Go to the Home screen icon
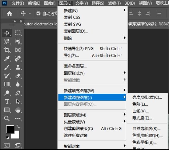The image size is (169, 150). 9,14
